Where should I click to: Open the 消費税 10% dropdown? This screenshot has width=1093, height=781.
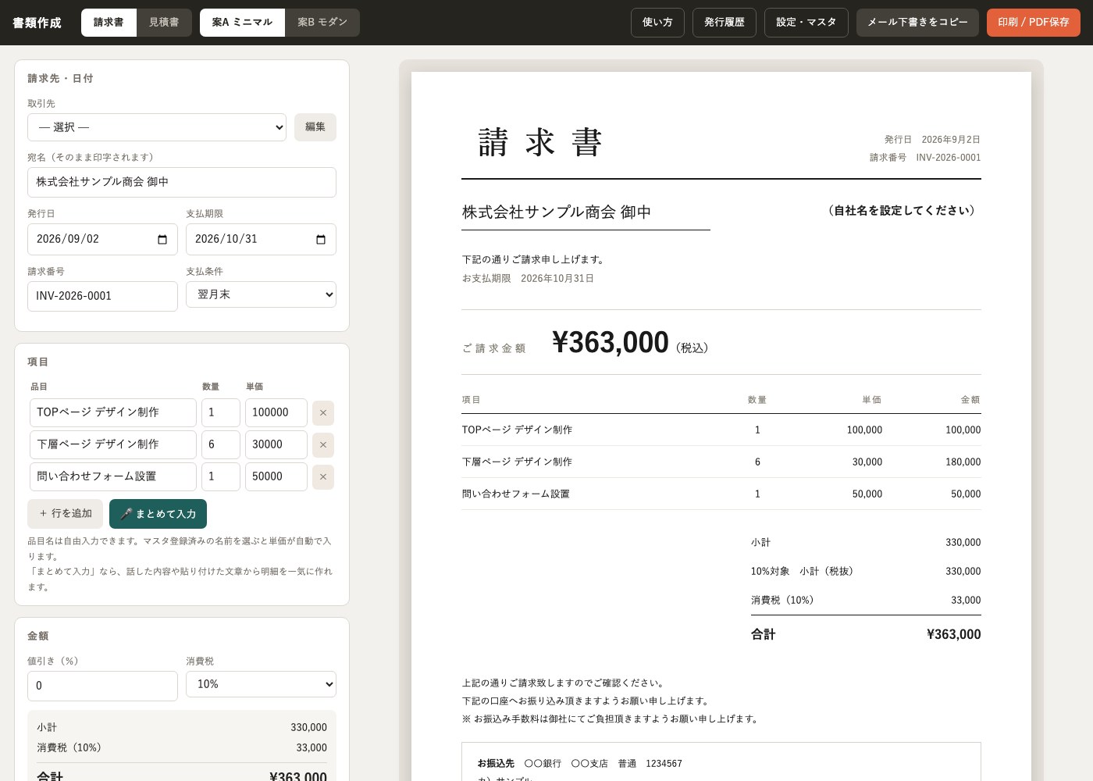(x=261, y=684)
